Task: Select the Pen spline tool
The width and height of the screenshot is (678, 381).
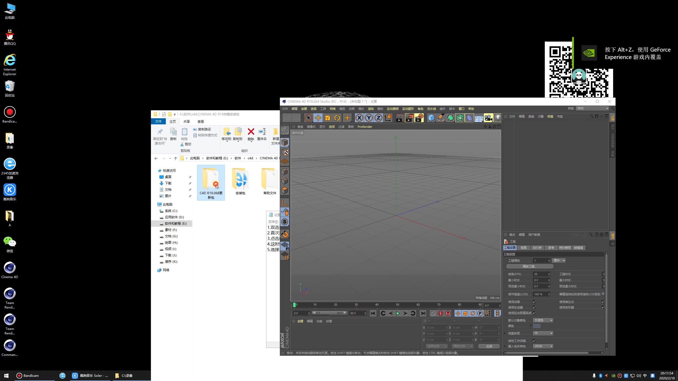Action: click(441, 118)
